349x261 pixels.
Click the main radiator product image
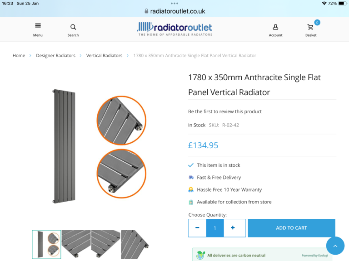[99, 146]
